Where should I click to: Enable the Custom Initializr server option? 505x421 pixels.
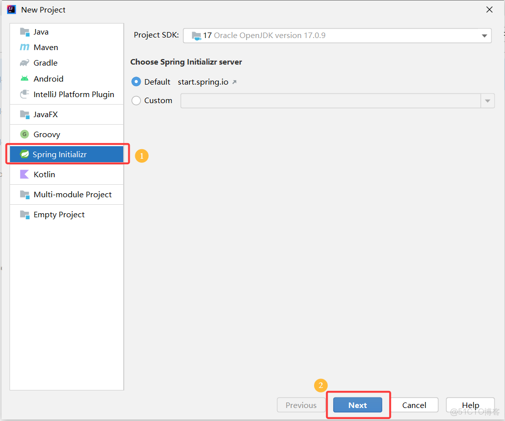(x=135, y=100)
